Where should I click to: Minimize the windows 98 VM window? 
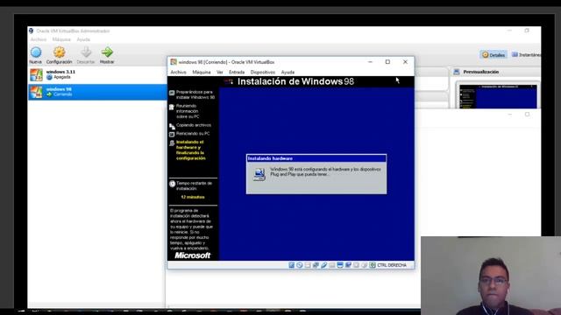[x=370, y=62]
